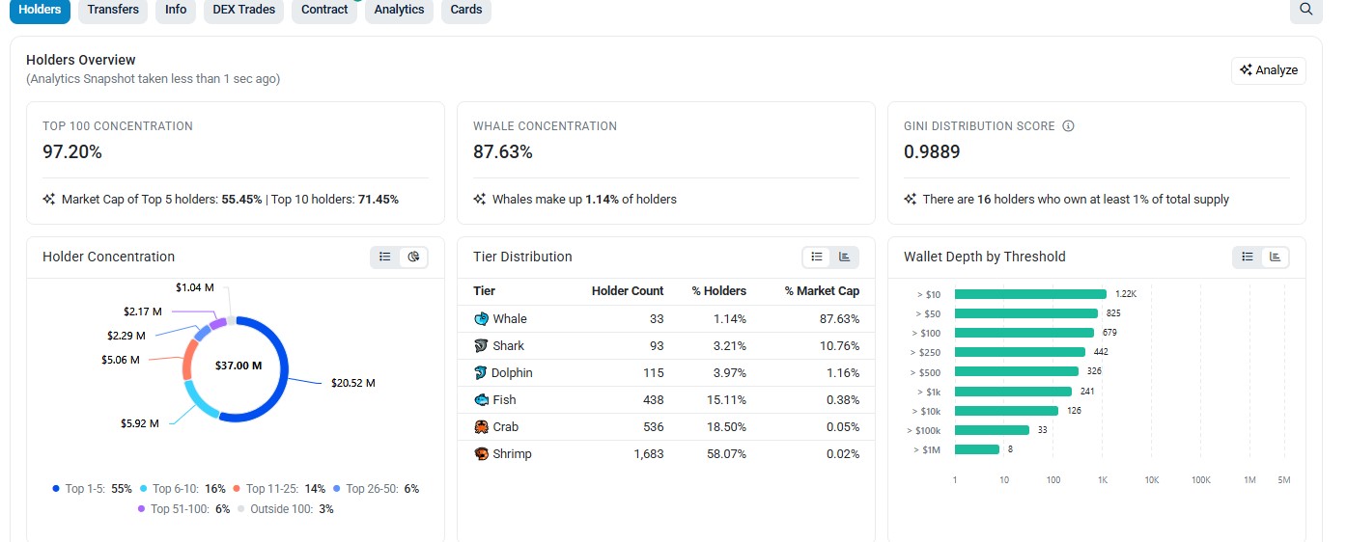Click the search magnifier icon
The image size is (1347, 542).
tap(1305, 9)
